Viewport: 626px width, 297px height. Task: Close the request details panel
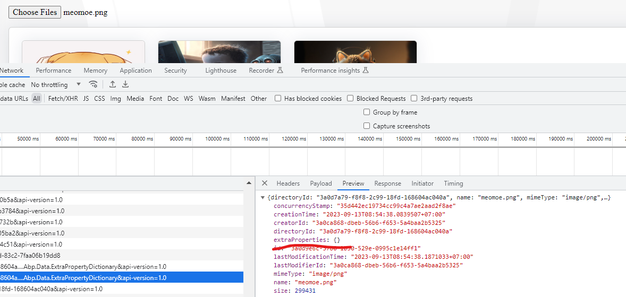point(264,184)
